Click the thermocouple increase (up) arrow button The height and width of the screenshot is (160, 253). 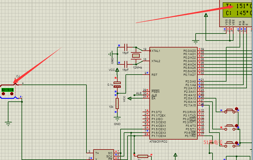[x=12, y=94]
